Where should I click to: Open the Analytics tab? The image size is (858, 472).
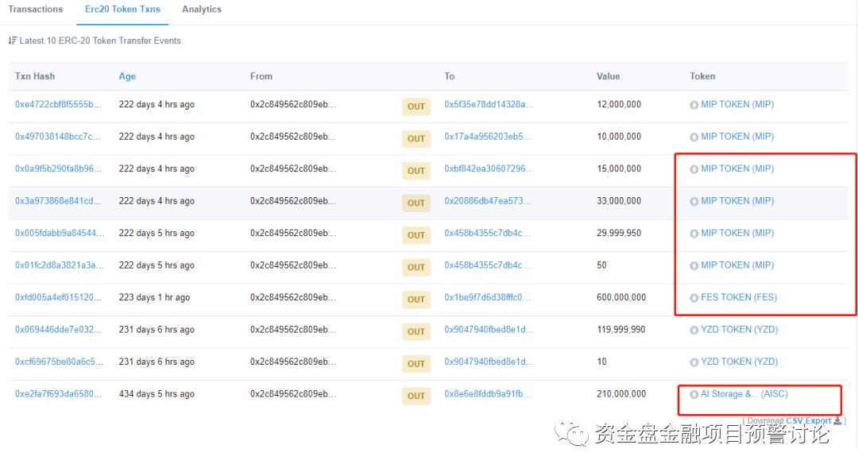(201, 9)
